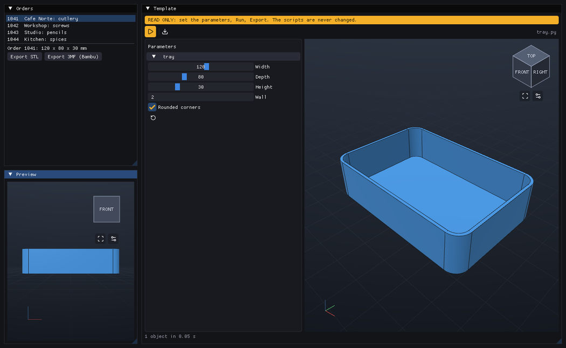The height and width of the screenshot is (348, 566).
Task: Reset parameters with the circular arrow icon
Action: pos(153,118)
